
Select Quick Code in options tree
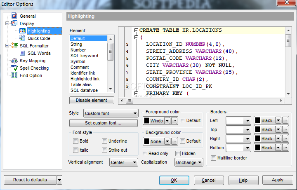39,38
